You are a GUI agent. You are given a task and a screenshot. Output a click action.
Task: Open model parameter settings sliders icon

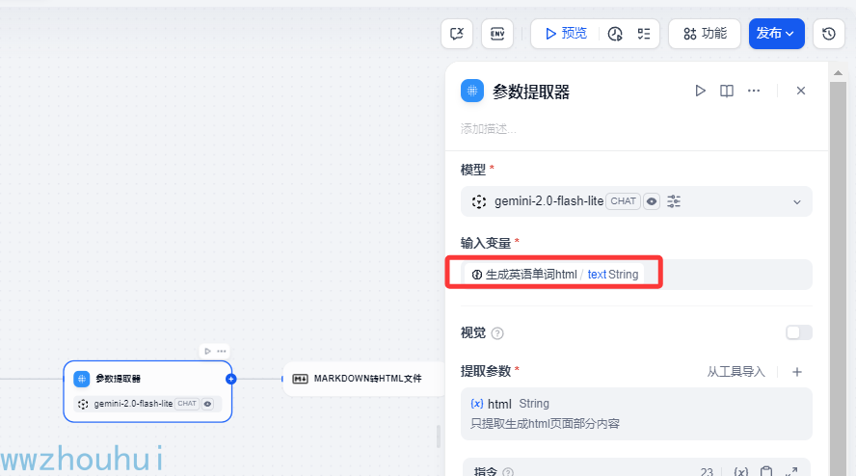point(674,201)
